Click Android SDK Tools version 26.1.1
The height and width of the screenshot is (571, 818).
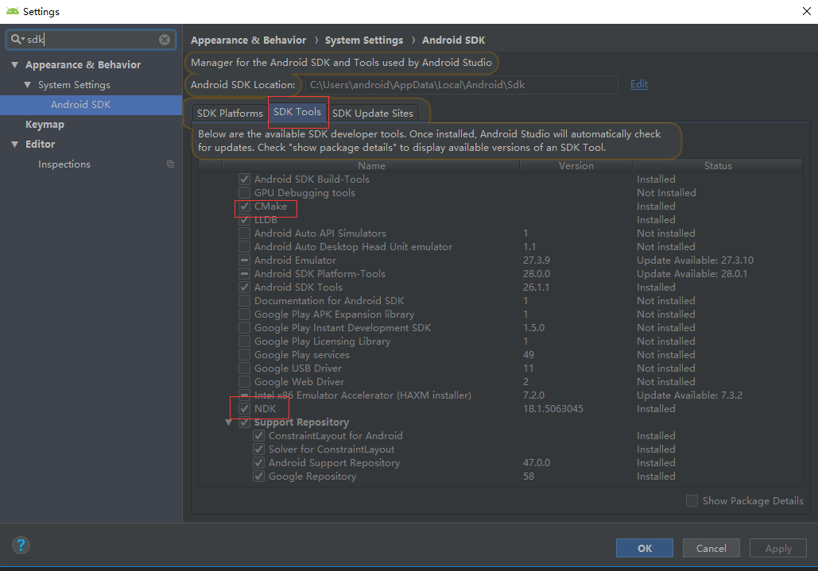tap(536, 287)
